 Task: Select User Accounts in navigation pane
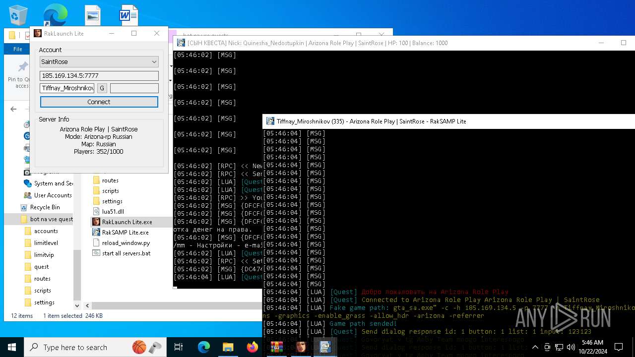48,195
